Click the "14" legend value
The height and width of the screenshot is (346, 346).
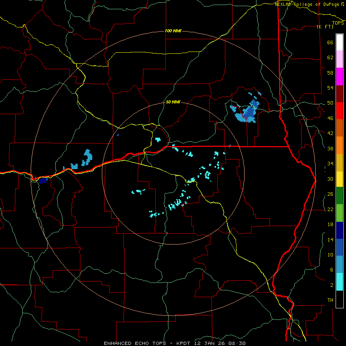coord(330,240)
